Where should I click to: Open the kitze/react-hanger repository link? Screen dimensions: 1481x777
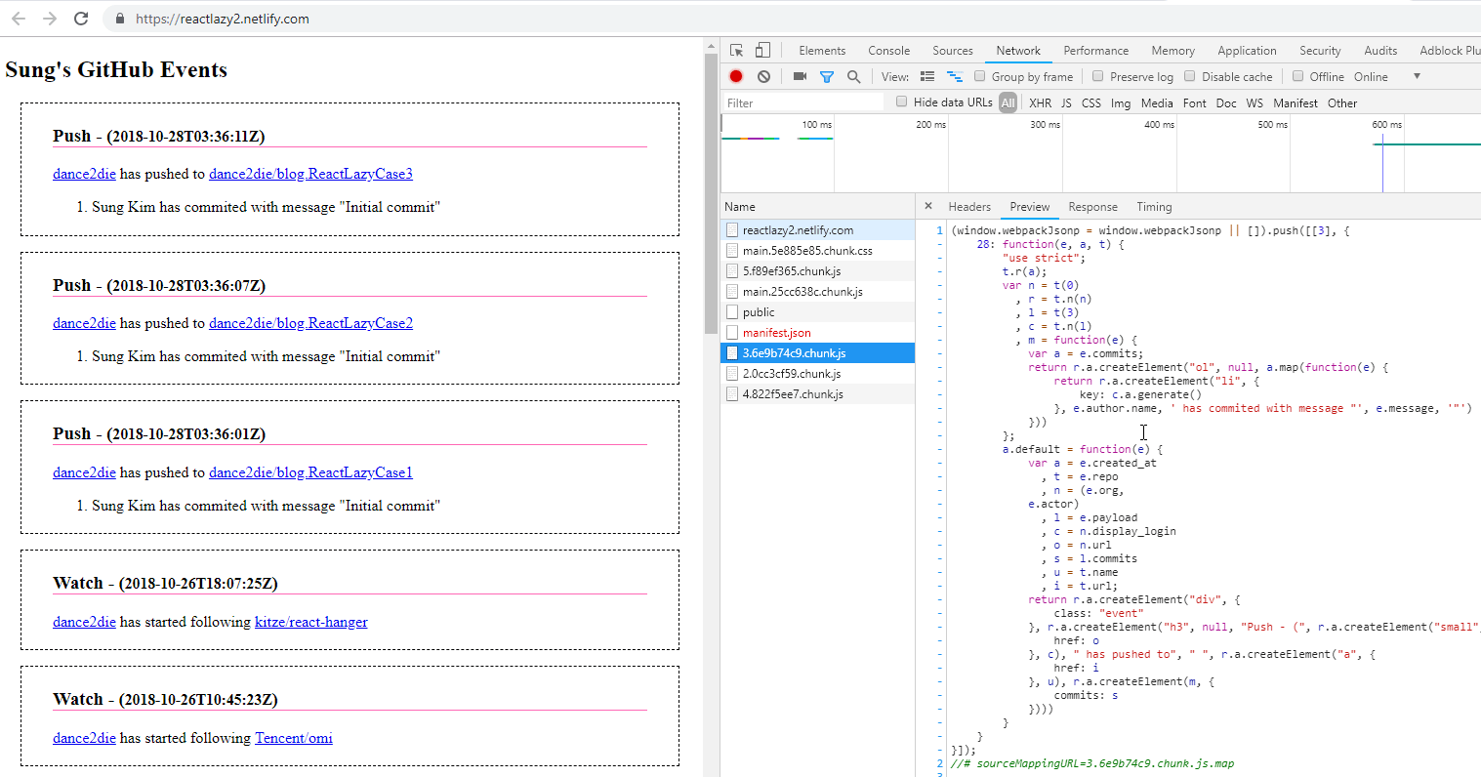[x=310, y=622]
